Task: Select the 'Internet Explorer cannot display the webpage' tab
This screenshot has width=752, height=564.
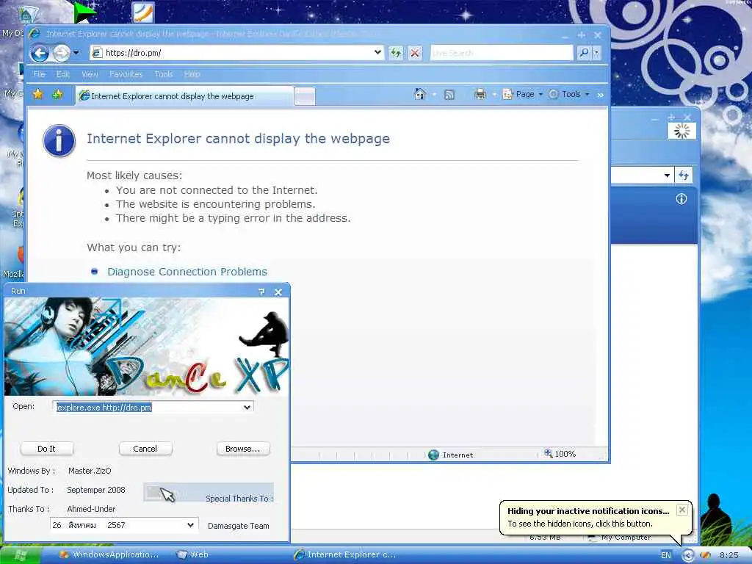Action: [184, 96]
